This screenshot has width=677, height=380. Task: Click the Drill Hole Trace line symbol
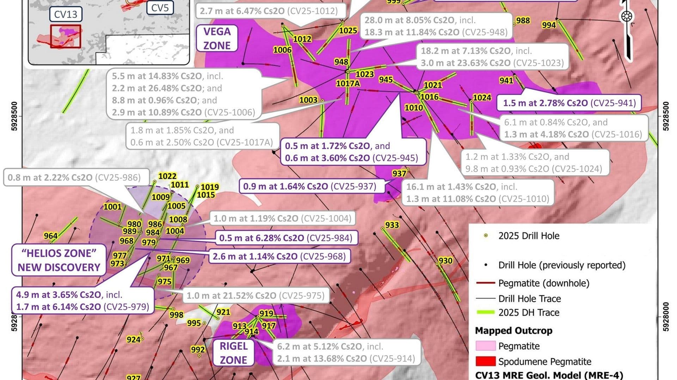click(486, 298)
